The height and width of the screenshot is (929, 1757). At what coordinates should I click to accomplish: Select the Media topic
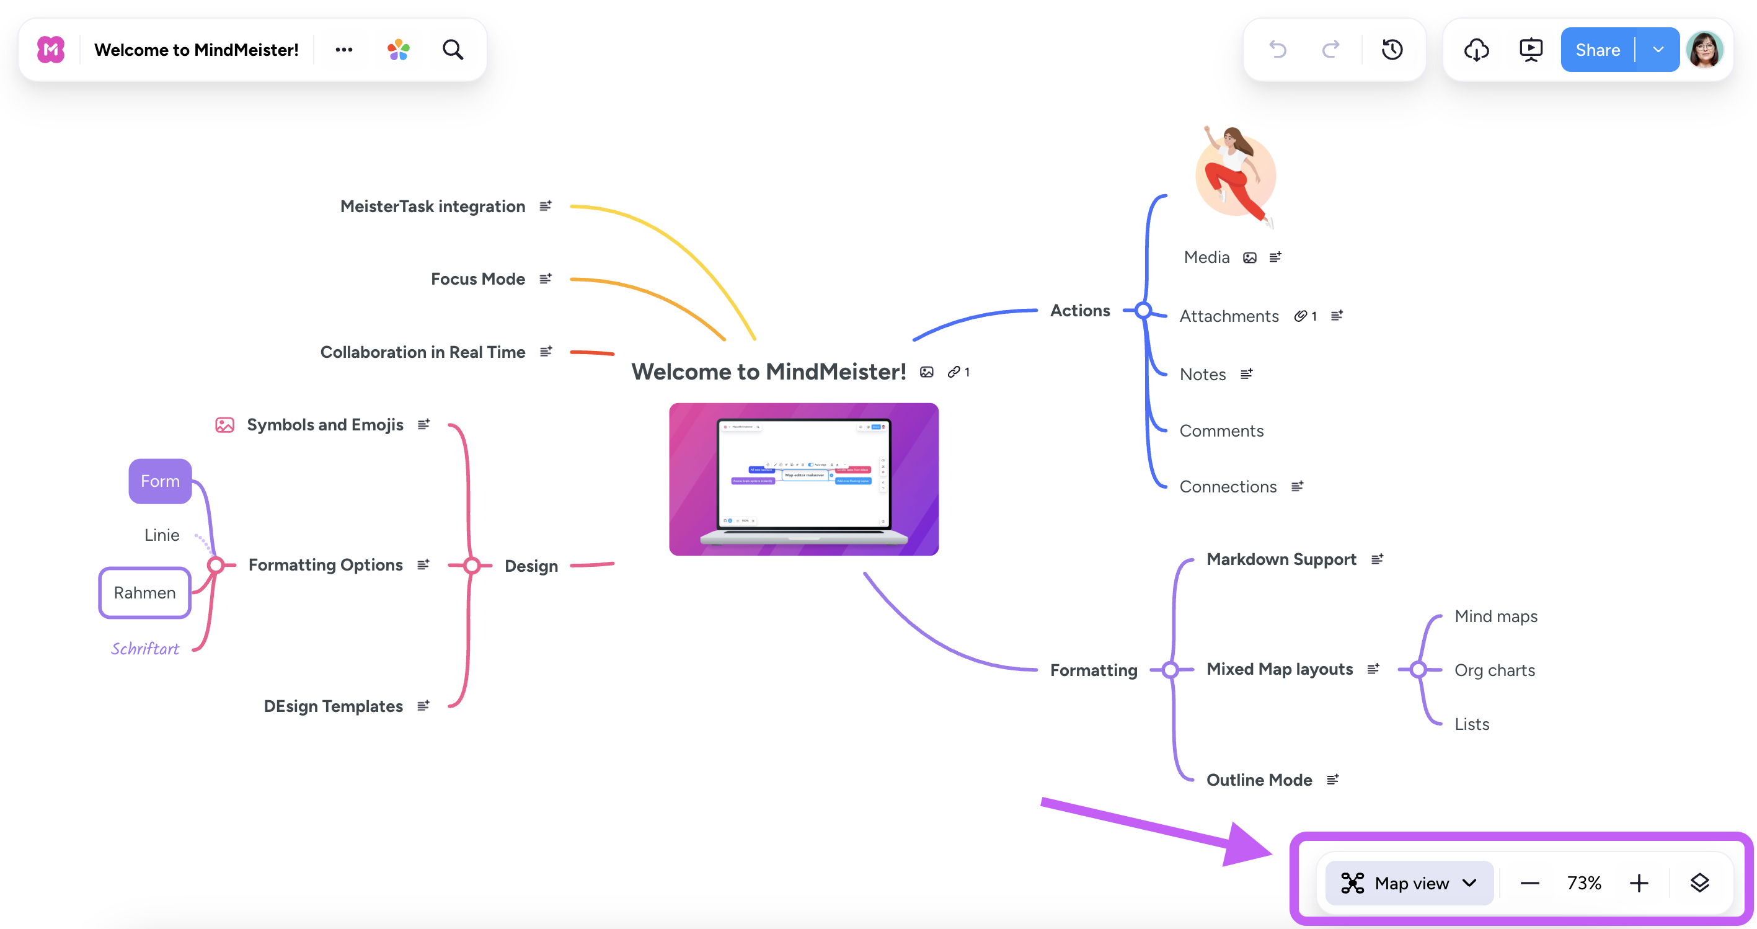click(1206, 258)
